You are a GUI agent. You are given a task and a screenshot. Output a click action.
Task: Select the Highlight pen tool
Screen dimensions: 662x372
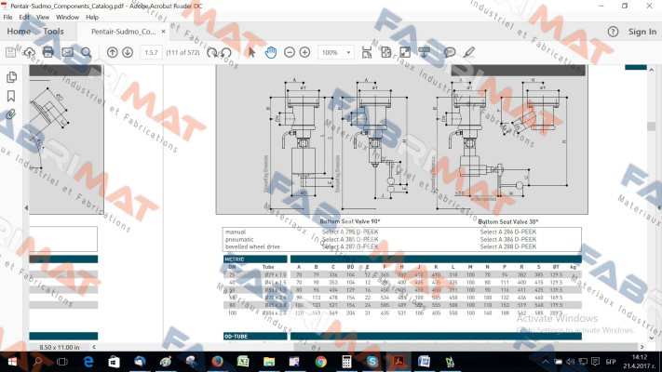pyautogui.click(x=468, y=52)
